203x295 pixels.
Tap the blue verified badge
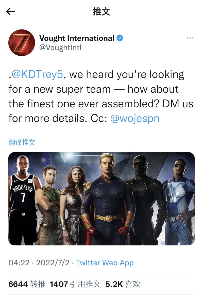point(120,38)
